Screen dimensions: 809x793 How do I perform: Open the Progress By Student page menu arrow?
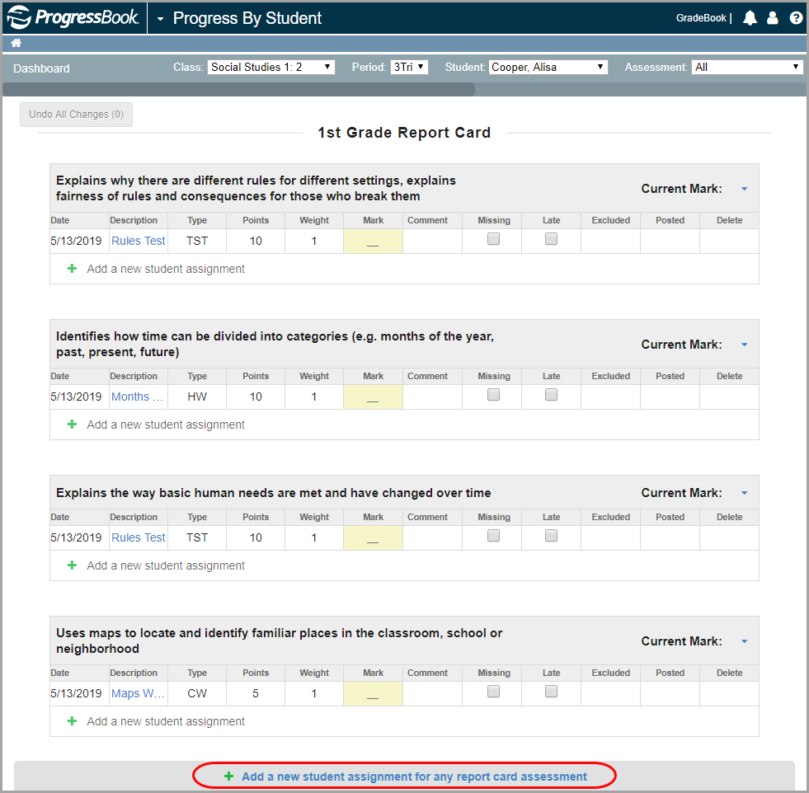pos(161,19)
